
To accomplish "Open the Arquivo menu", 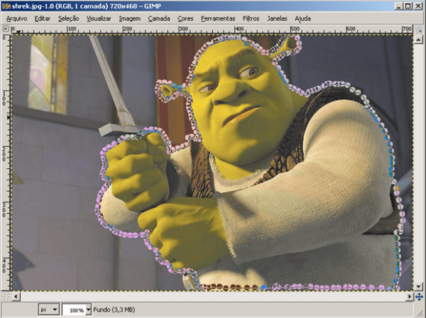I will tap(16, 18).
